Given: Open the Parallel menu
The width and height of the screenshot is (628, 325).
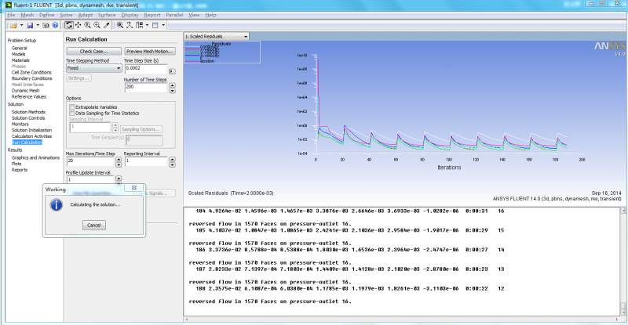Looking at the screenshot, I should click(174, 15).
